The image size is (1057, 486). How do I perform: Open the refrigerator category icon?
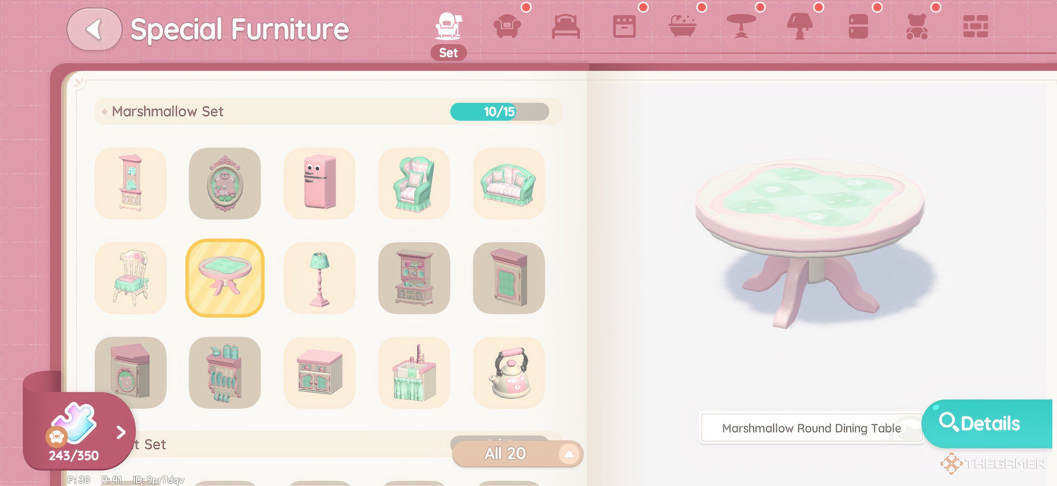pos(858,26)
